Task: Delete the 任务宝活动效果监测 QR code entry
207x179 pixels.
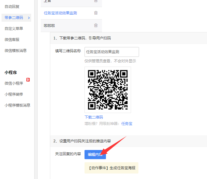Action: tap(96, 13)
